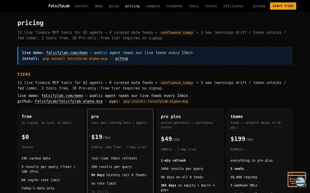Click the pricing page heading
This screenshot has height=193, width=310.
point(31,23)
